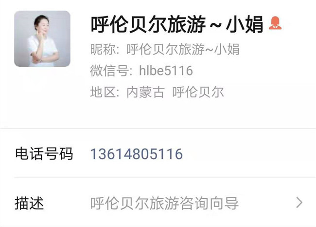The width and height of the screenshot is (316, 227).
Task: Open the description chevron arrow
Action: (x=299, y=203)
